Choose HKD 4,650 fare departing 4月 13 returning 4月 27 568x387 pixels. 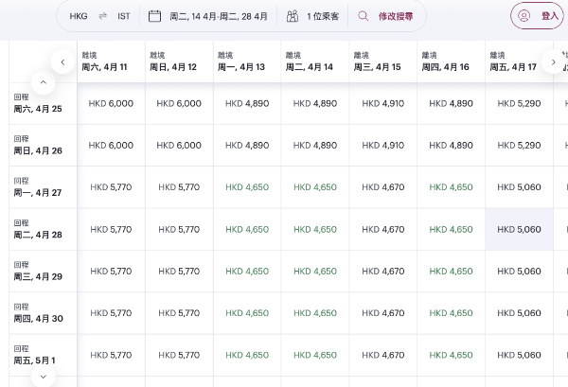(246, 187)
